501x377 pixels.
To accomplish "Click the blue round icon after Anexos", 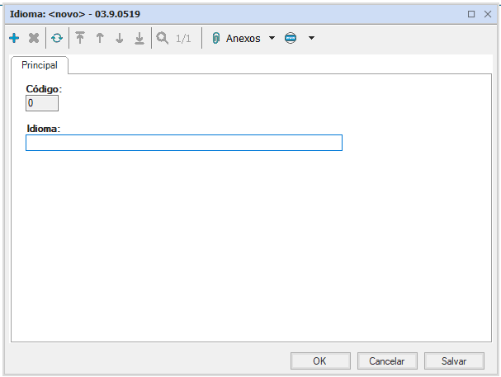I will coord(291,38).
